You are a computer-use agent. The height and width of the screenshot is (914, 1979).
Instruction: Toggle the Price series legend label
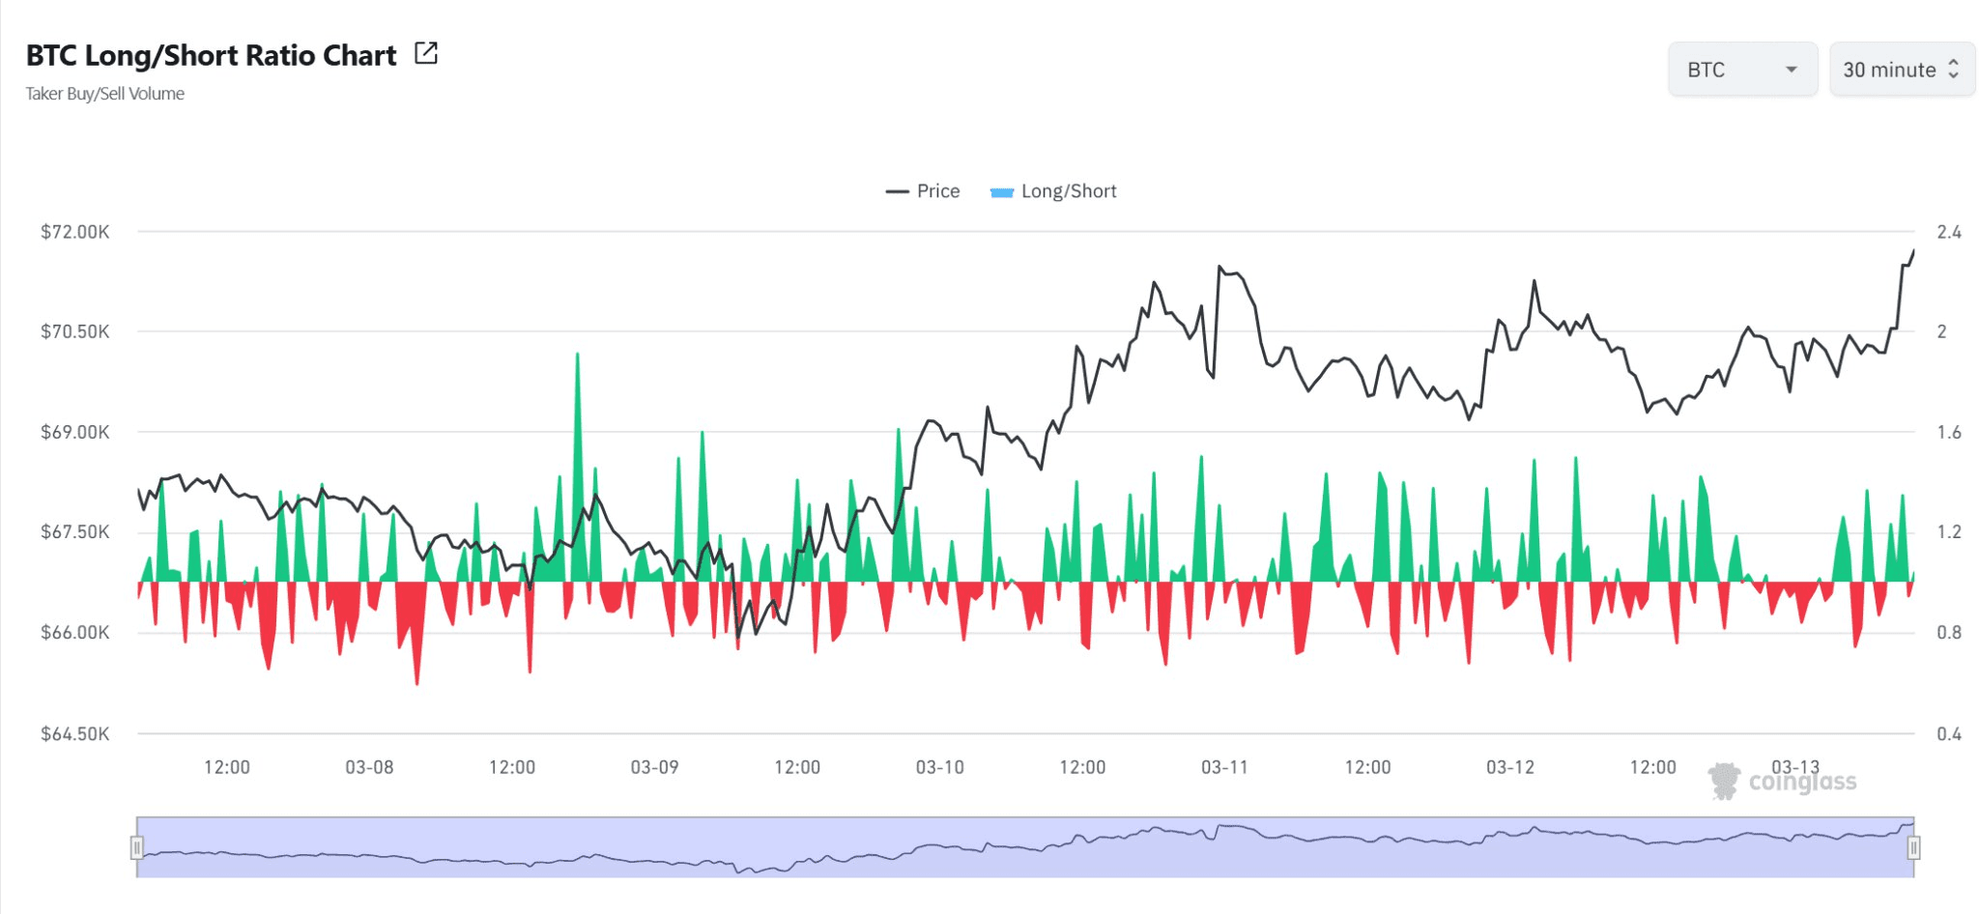(x=937, y=191)
